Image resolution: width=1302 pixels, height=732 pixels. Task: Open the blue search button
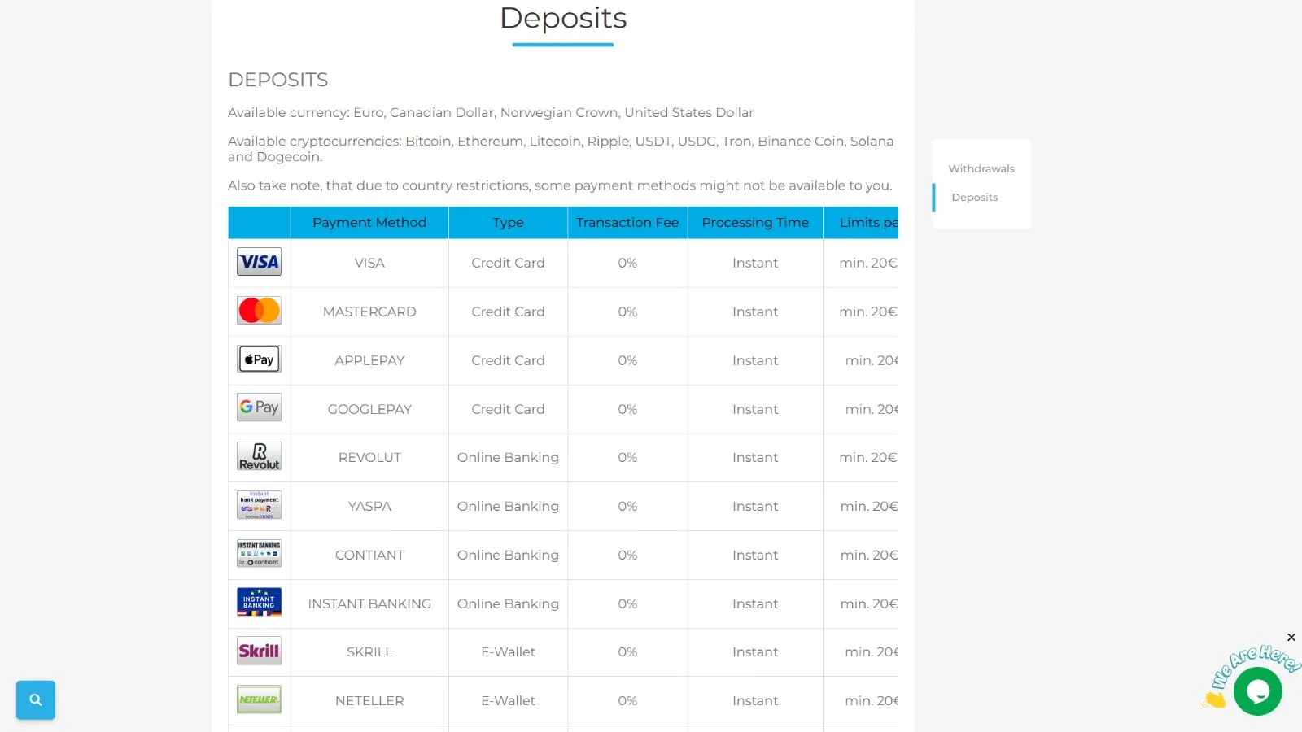click(36, 699)
